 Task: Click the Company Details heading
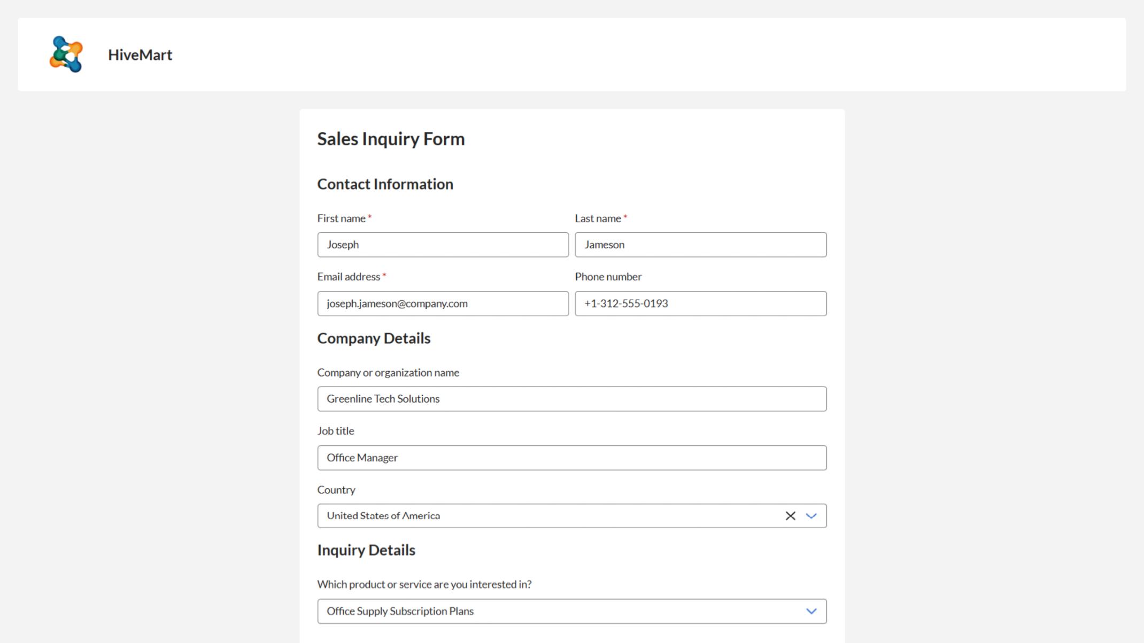point(374,338)
